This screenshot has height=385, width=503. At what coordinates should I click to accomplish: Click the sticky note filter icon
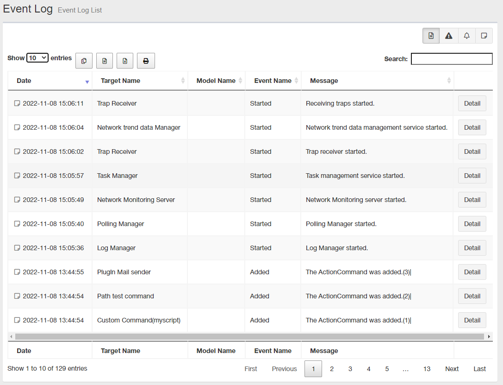(484, 36)
